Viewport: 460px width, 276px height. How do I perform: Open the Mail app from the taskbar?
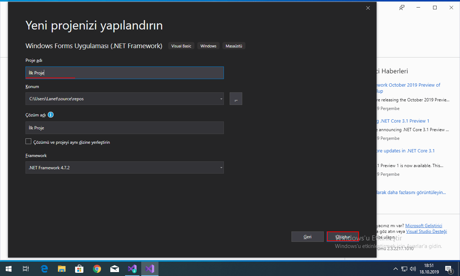[x=115, y=268]
